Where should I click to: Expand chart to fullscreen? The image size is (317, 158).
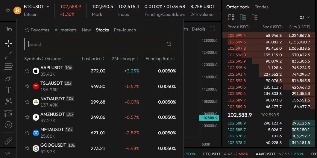212,29
